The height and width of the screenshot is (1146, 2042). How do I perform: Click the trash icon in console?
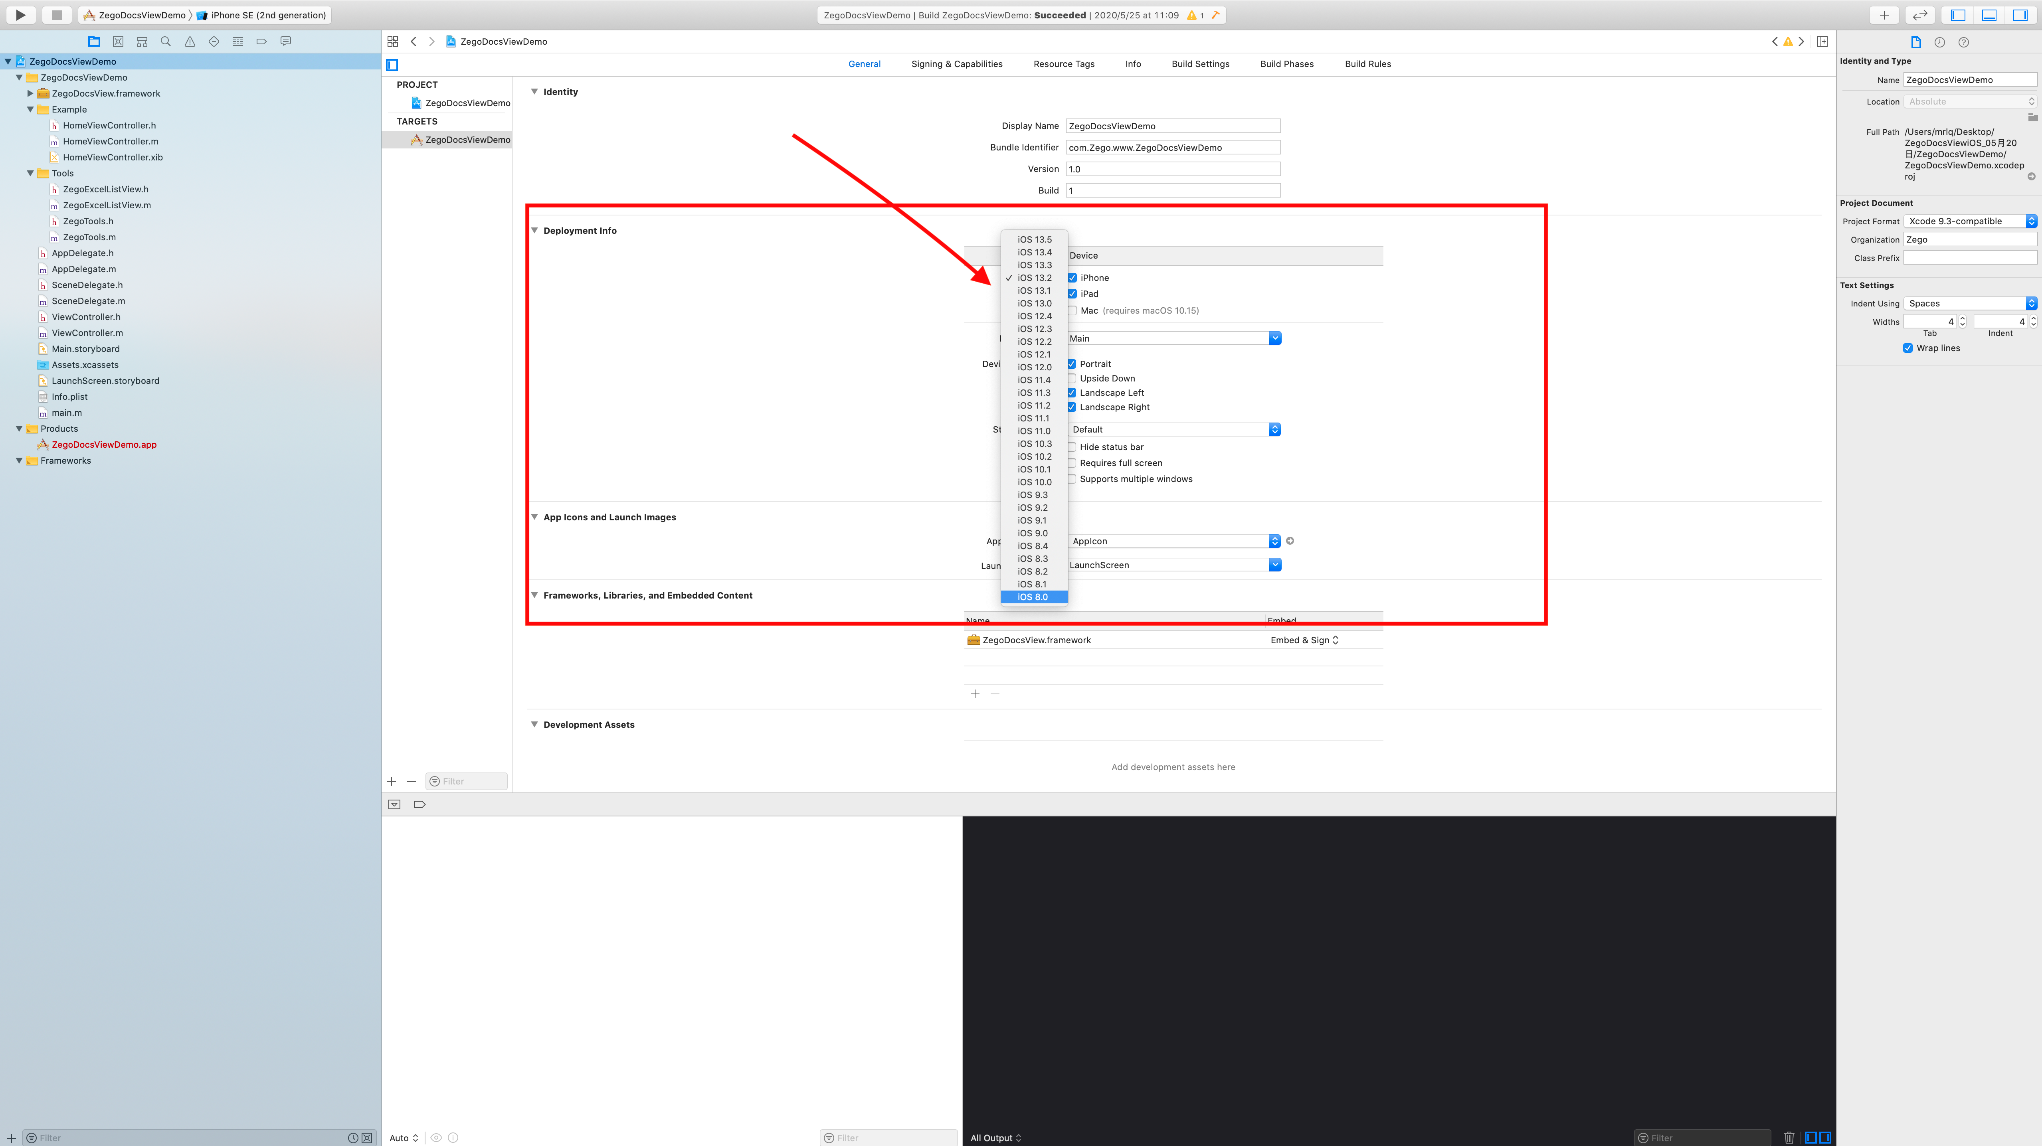click(1789, 1137)
